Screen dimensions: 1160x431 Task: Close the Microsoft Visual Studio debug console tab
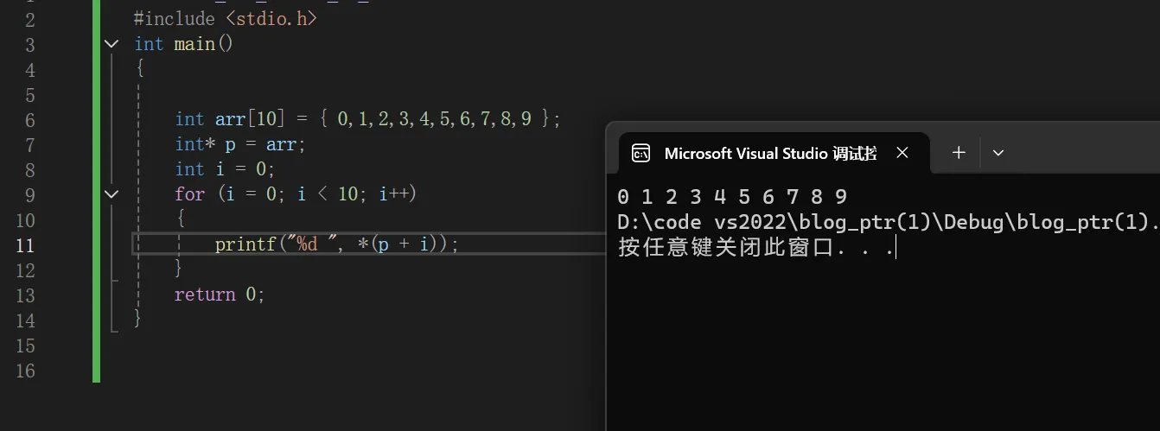click(902, 153)
